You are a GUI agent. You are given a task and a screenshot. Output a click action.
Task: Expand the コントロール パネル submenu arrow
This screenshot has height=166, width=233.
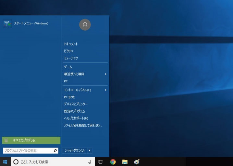click(106, 90)
